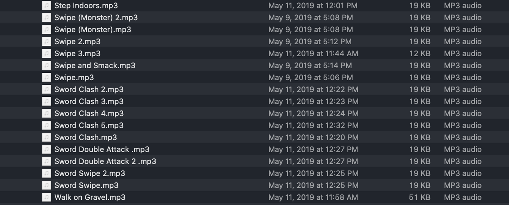Click the Sword Clash 4.mp3 audio icon
The height and width of the screenshot is (205, 509).
(46, 113)
